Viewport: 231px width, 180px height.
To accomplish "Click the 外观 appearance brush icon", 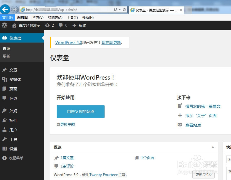I will [x=4, y=111].
